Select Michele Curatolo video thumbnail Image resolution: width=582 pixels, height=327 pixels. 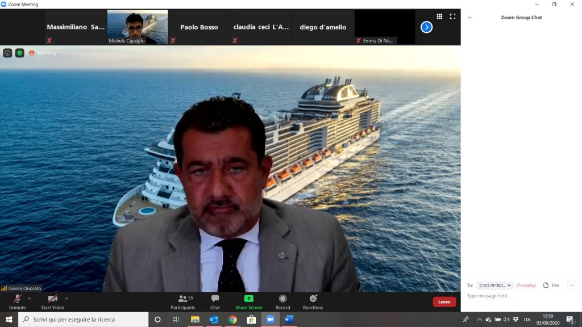tap(138, 27)
